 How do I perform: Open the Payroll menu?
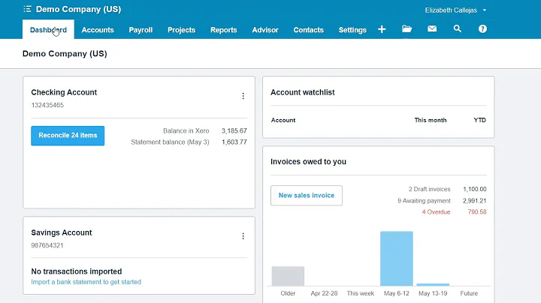[x=141, y=30]
